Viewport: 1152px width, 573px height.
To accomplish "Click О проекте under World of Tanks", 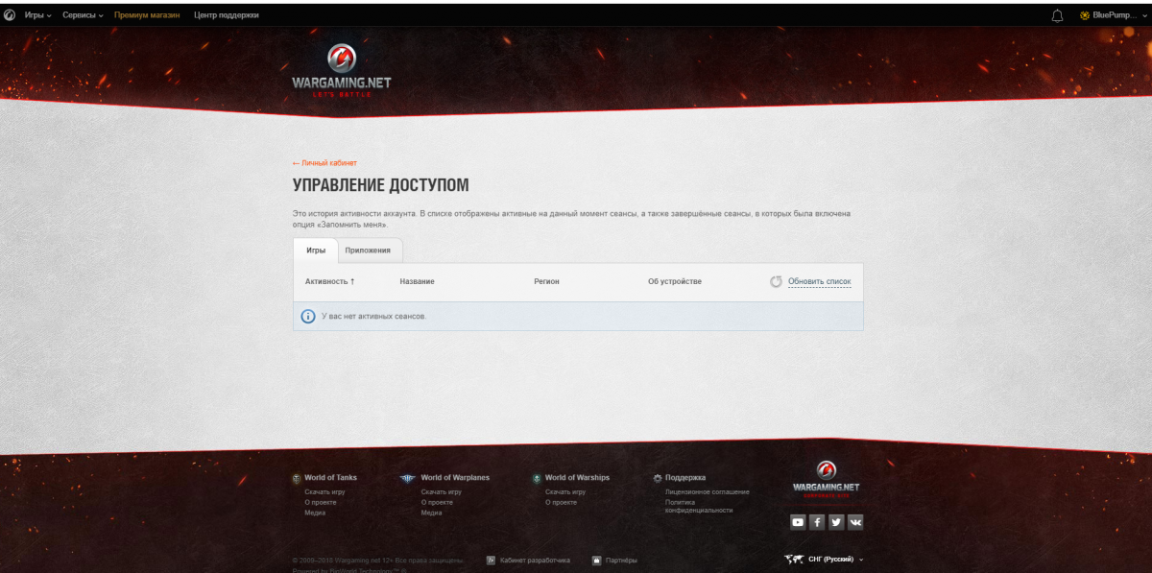I will pyautogui.click(x=321, y=502).
